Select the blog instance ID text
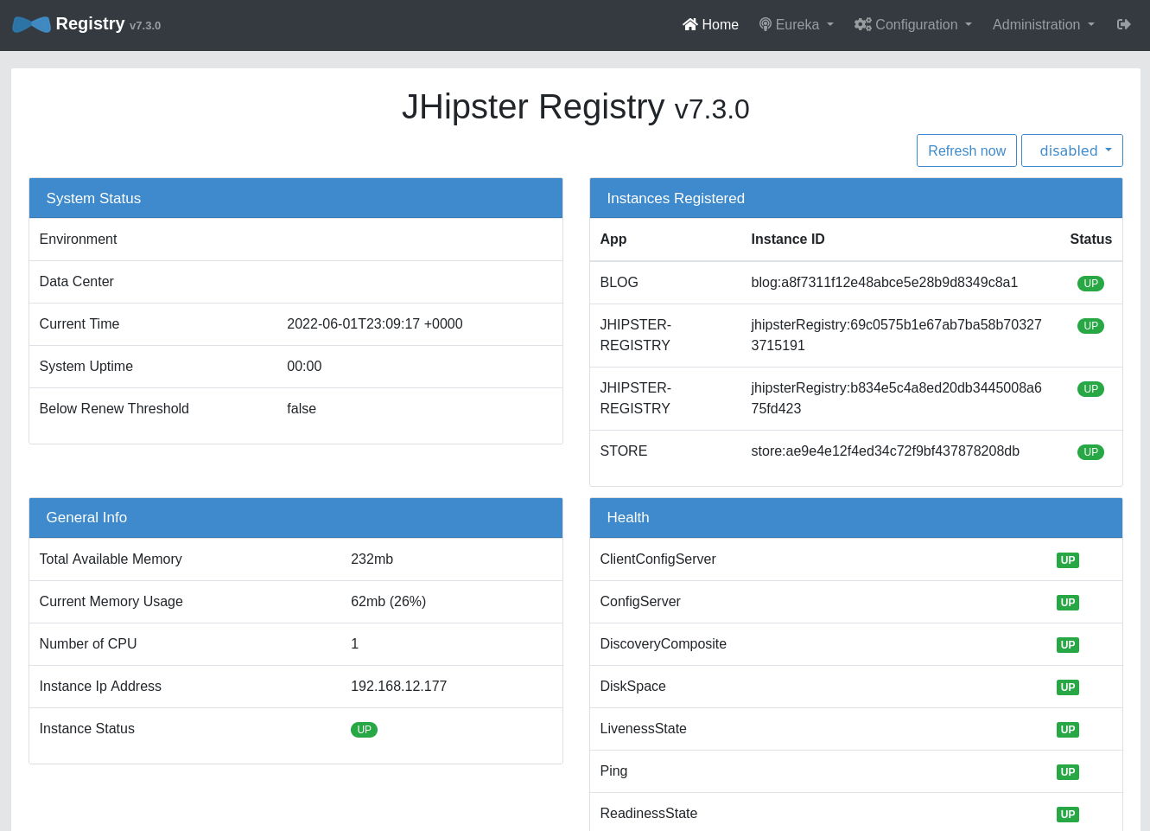The height and width of the screenshot is (831, 1150). pos(884,283)
